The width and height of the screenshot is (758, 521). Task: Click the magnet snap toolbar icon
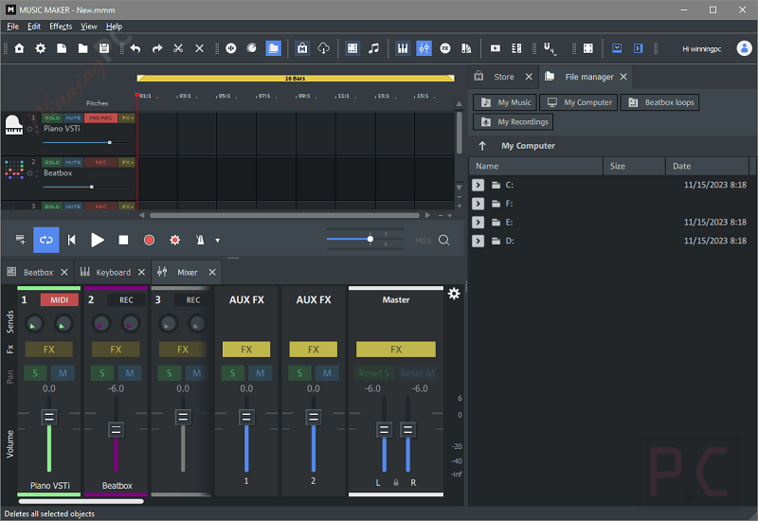[x=550, y=48]
